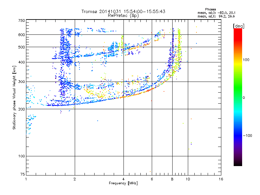Click the plot title 'Tromsø 20141031 15:54:00-15:55:43'

point(123,11)
